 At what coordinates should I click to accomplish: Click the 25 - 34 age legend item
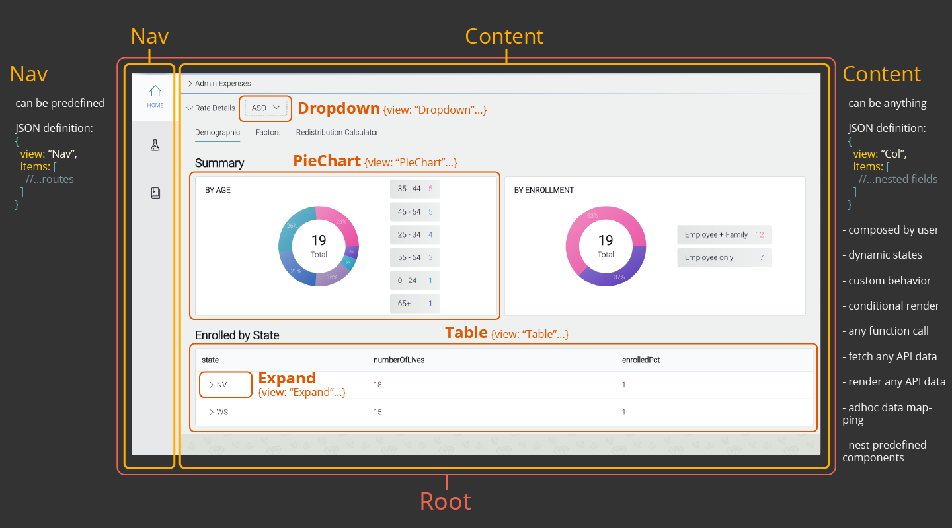click(x=415, y=235)
